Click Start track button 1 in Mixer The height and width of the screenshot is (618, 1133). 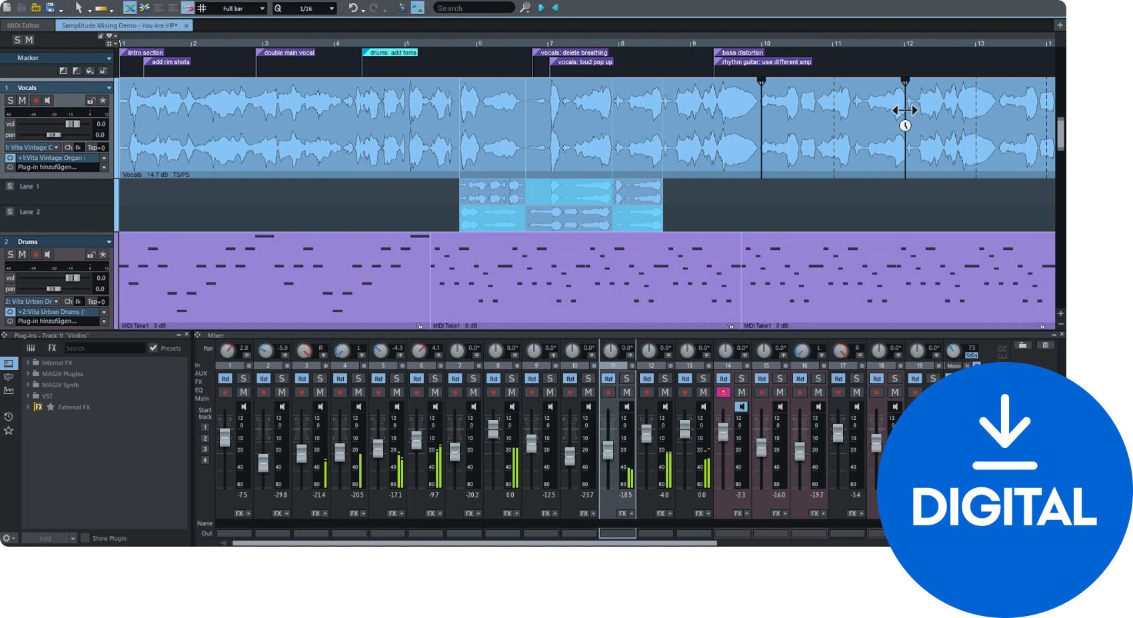[205, 427]
